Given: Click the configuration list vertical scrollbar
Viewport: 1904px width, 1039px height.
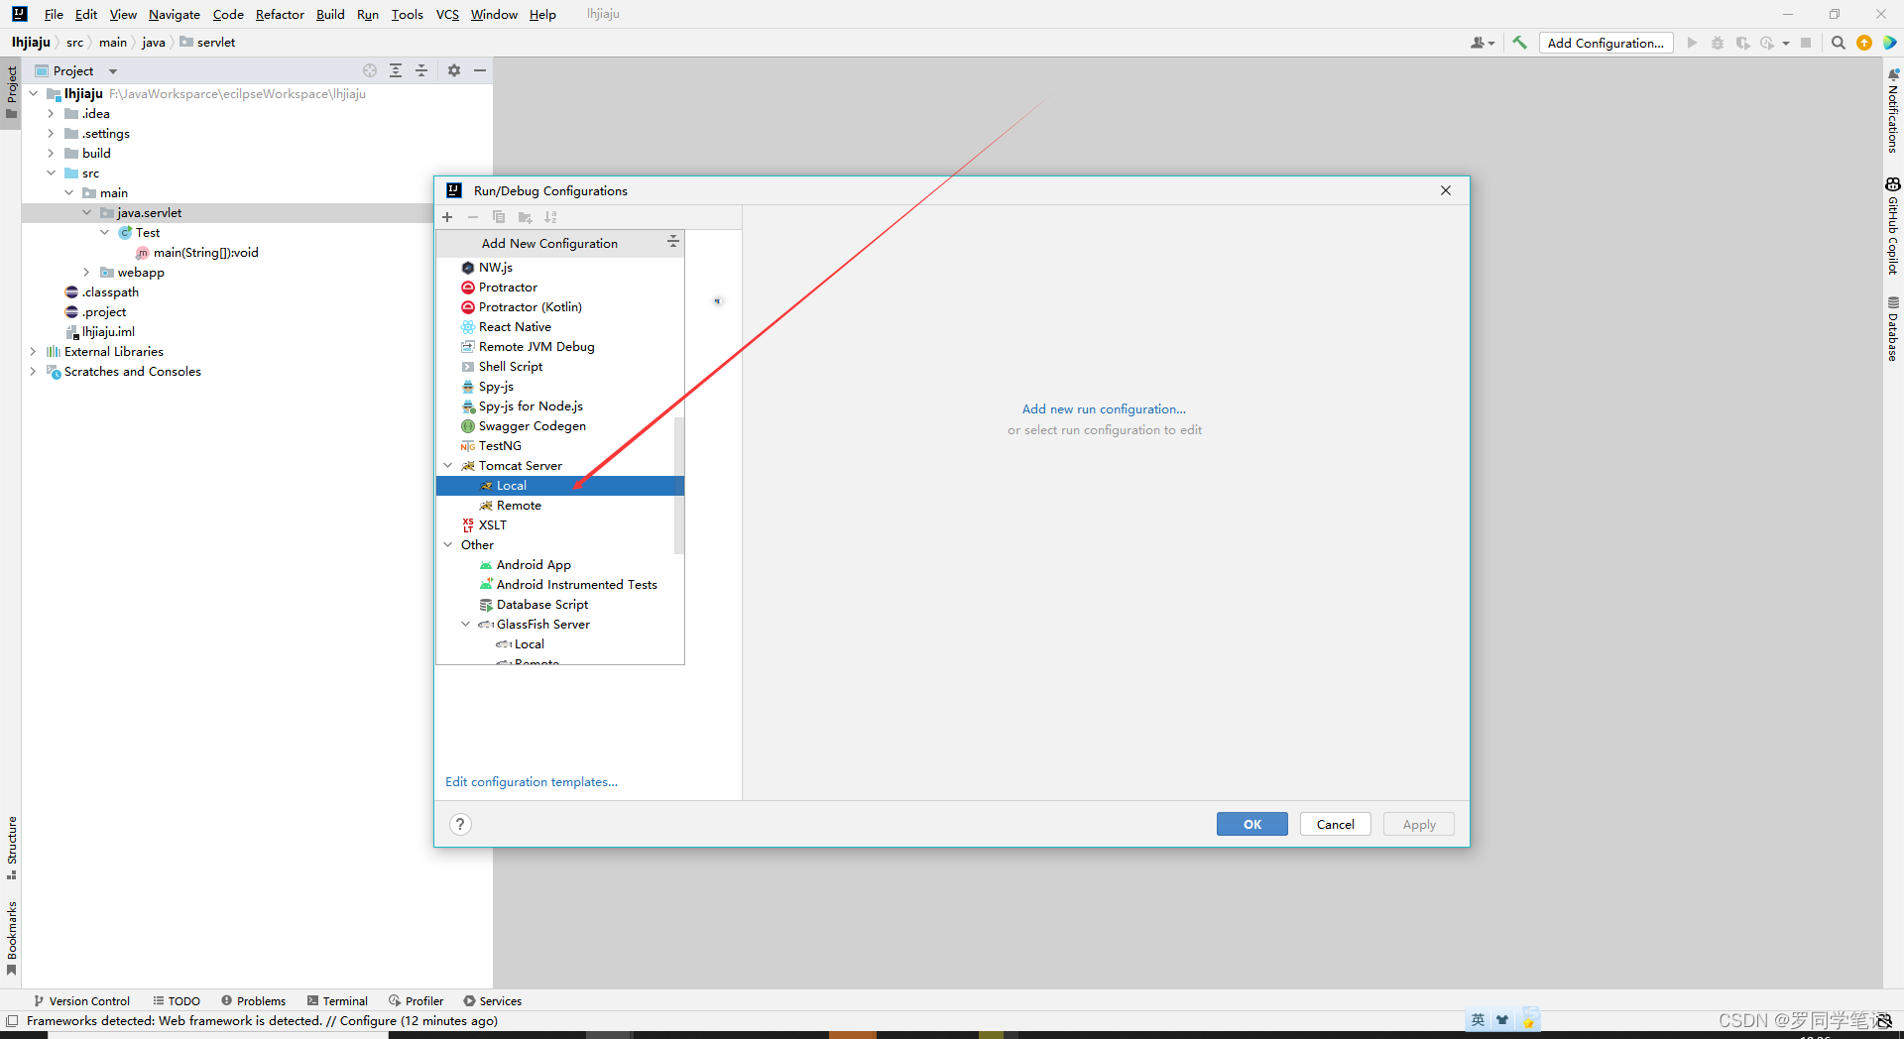Looking at the screenshot, I should (x=679, y=486).
